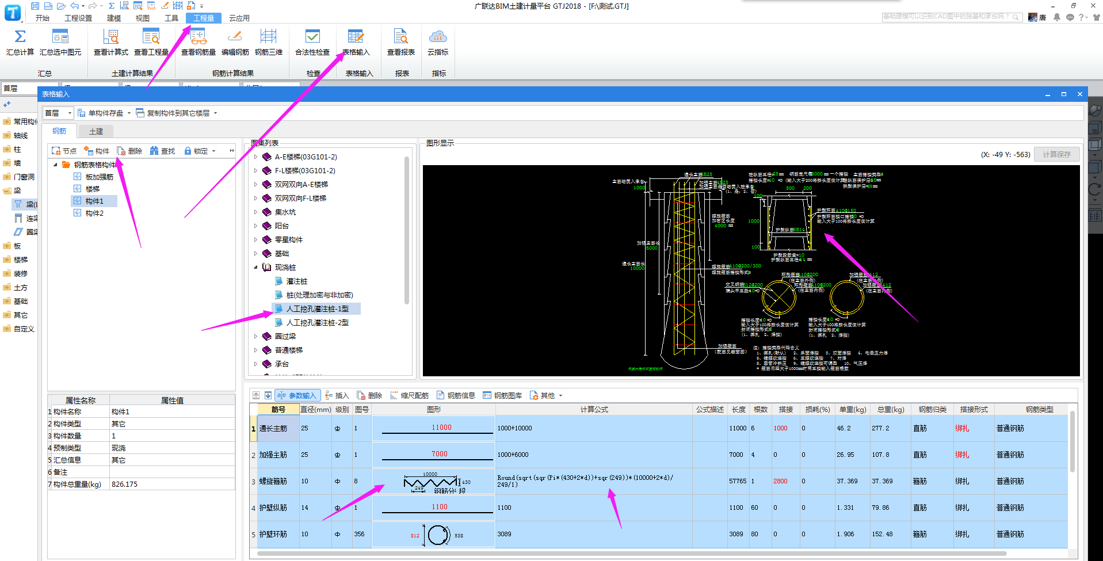The width and height of the screenshot is (1103, 561).
Task: Click atlas list vertical scrollbar
Action: point(407,230)
